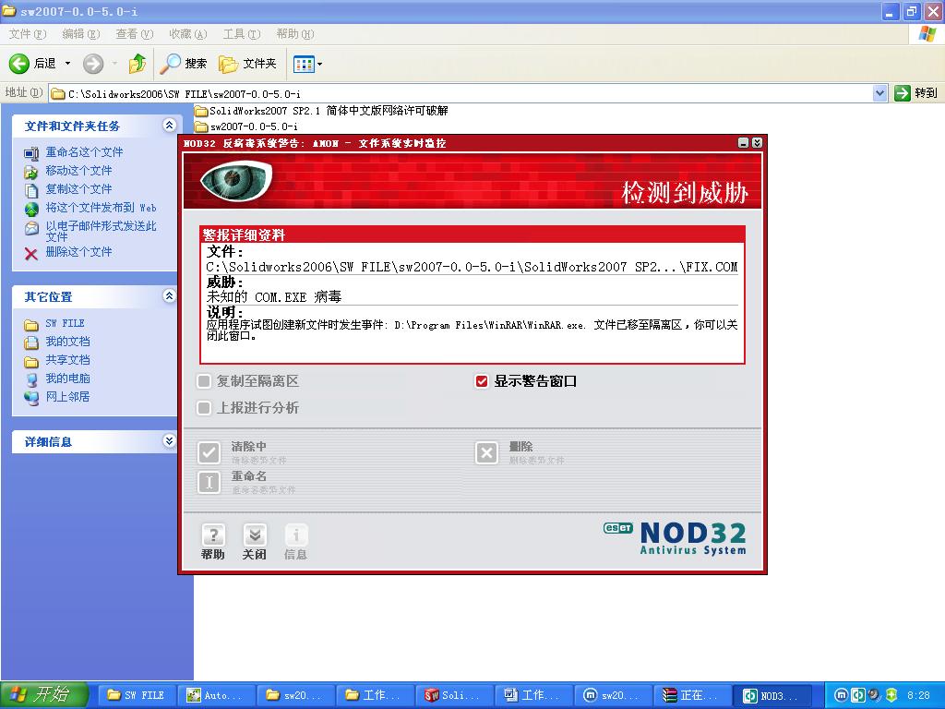Click the red X delete file icon

click(31, 254)
